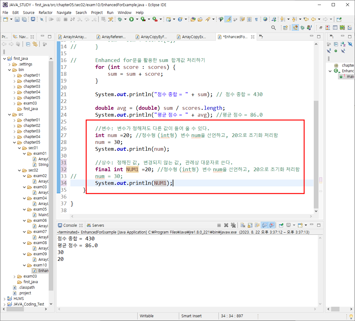Image resolution: width=355 pixels, height=321 pixels.
Task: Toggle Scroll Lock in Console toolbar
Action: tap(250, 225)
